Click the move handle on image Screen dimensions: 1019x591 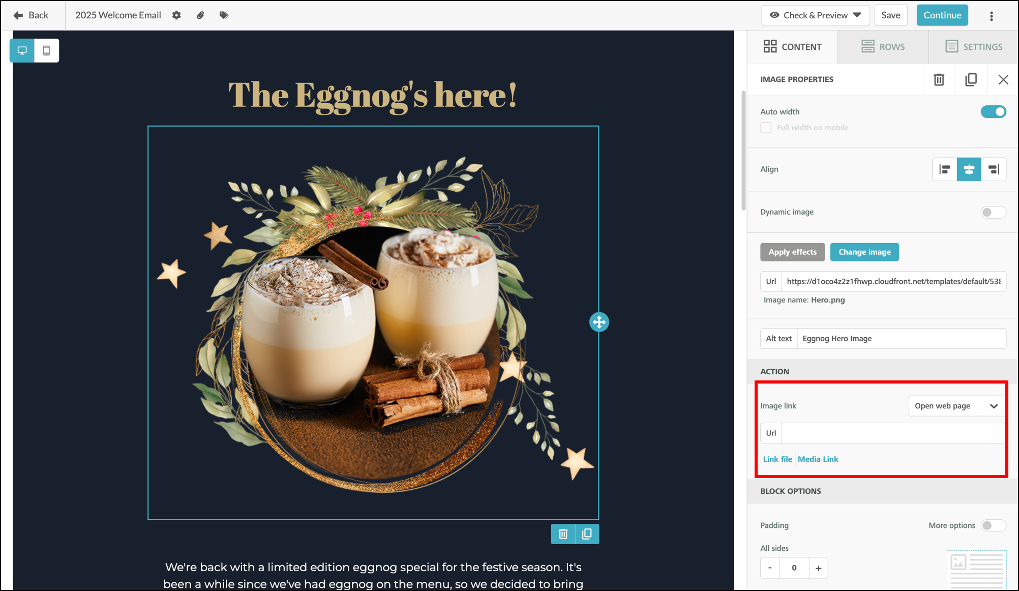599,322
